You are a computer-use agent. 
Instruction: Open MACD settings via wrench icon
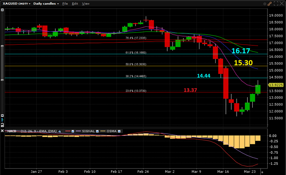59,131
